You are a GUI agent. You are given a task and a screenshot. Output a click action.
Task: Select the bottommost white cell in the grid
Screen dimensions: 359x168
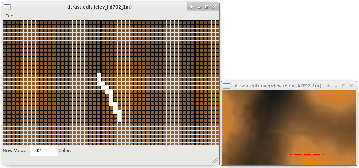(x=119, y=120)
